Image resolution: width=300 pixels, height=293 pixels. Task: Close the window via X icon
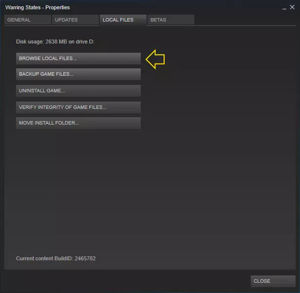[x=292, y=7]
